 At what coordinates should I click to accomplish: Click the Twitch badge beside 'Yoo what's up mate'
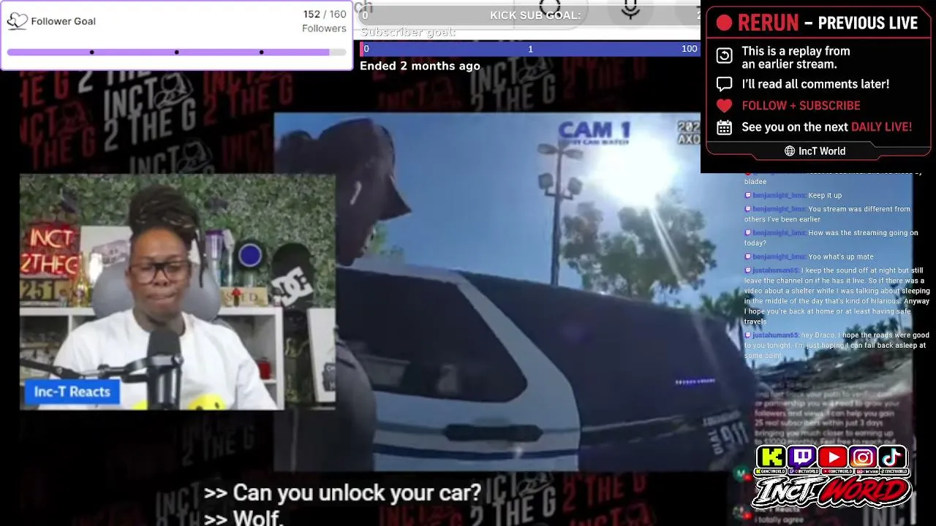coord(748,257)
